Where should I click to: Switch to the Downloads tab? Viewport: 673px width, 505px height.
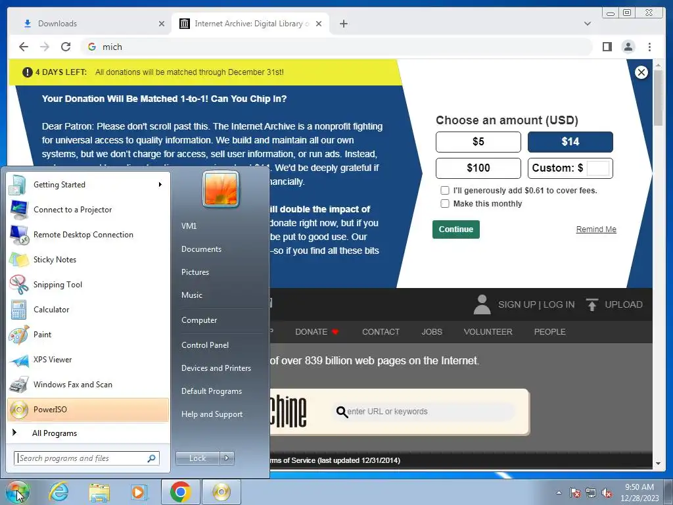coord(91,24)
